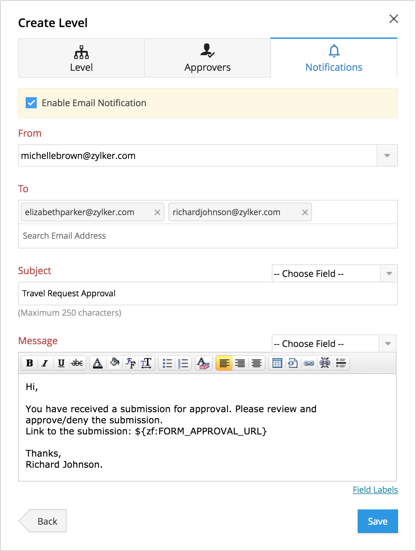Expand the From email address dropdown
Screen dimensions: 416x551
[x=387, y=155]
